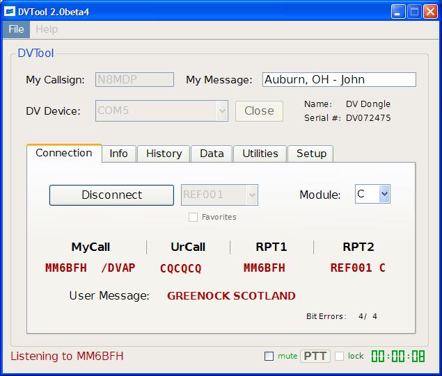This screenshot has height=376, width=442.
Task: Click the Close device button
Action: 259,111
